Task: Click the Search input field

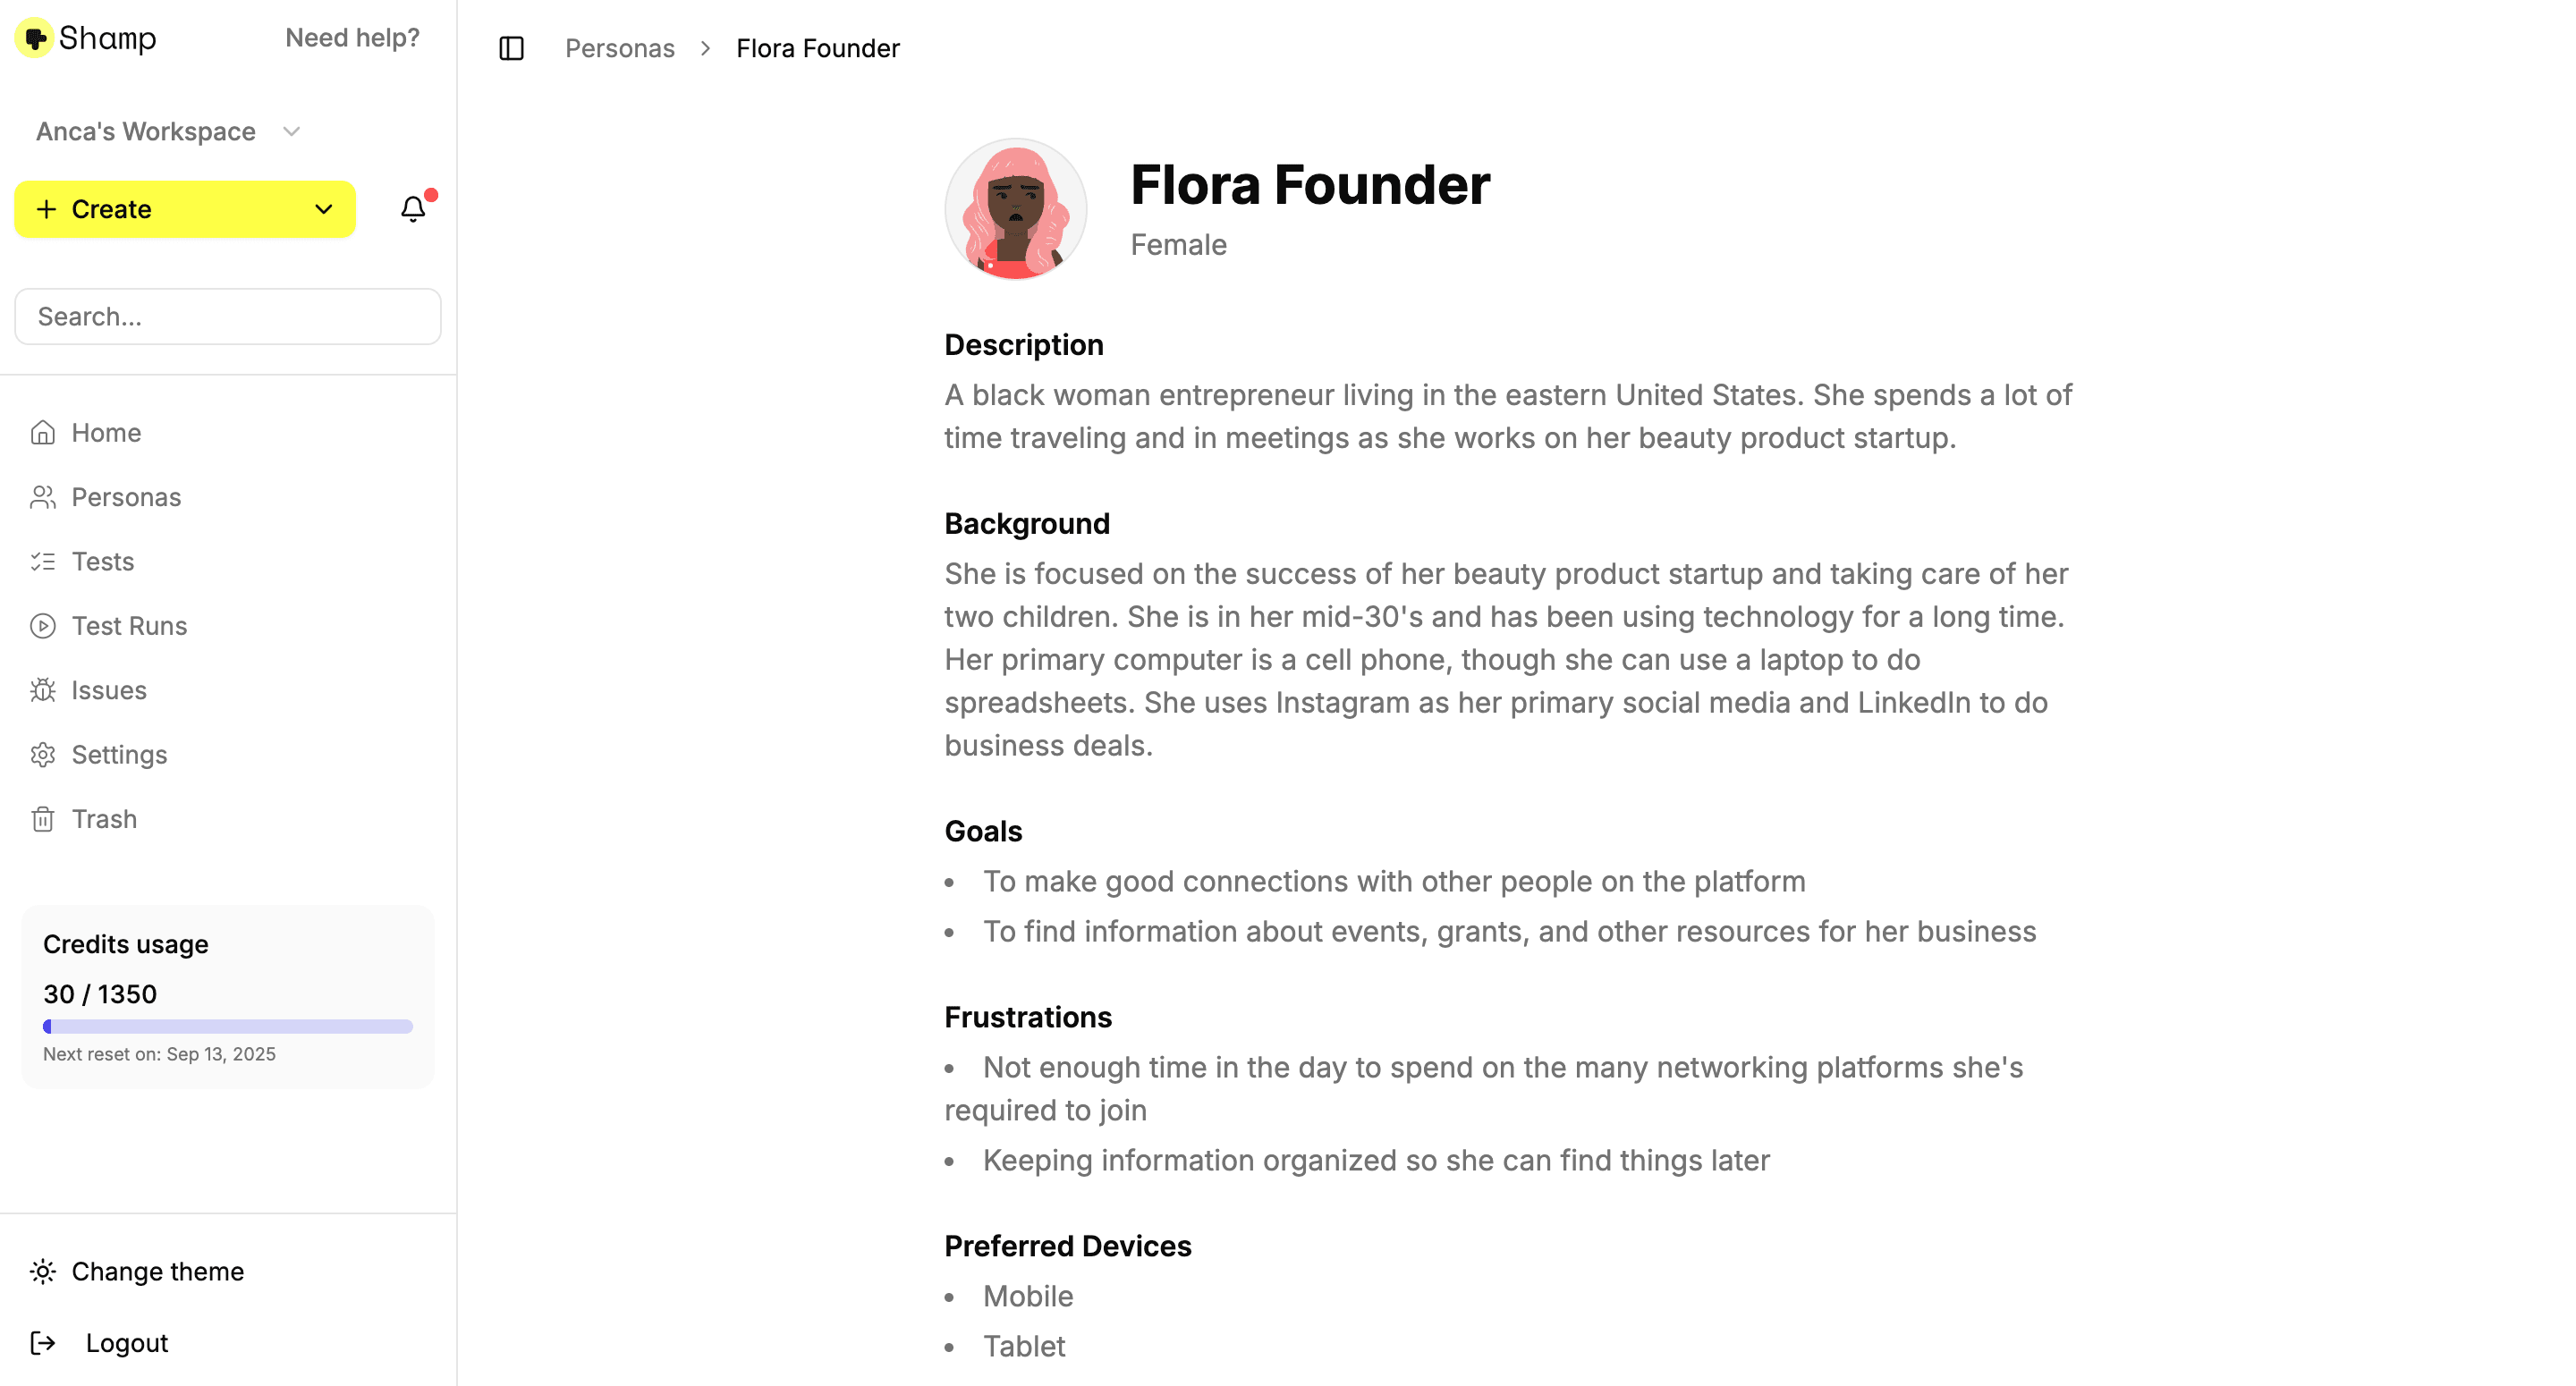Action: (228, 317)
